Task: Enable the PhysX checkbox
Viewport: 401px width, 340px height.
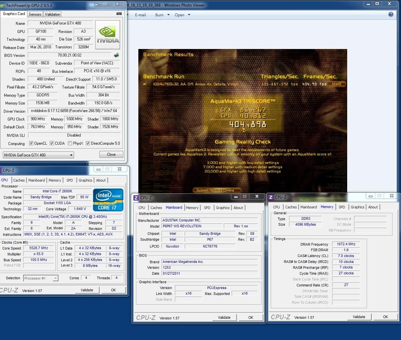Action: (70, 143)
